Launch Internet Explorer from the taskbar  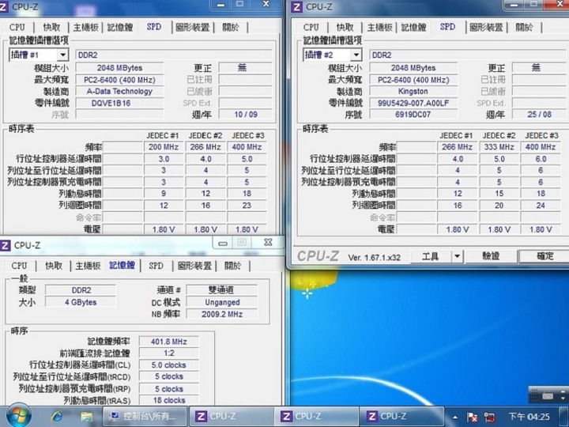pyautogui.click(x=57, y=417)
